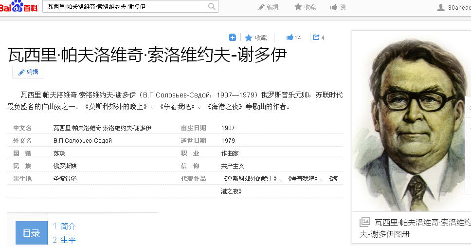Click the value В.П.Соловьев-Седой in 外文名 row

(83, 140)
